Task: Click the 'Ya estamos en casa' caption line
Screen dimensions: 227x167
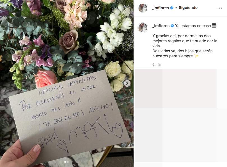Action: [x=193, y=26]
